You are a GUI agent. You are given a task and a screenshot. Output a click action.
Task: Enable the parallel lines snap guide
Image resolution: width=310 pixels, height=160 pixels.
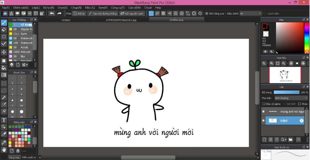point(157,13)
